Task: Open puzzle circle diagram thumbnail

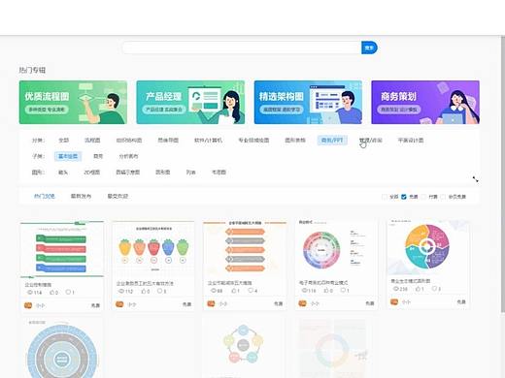Action: [x=428, y=247]
